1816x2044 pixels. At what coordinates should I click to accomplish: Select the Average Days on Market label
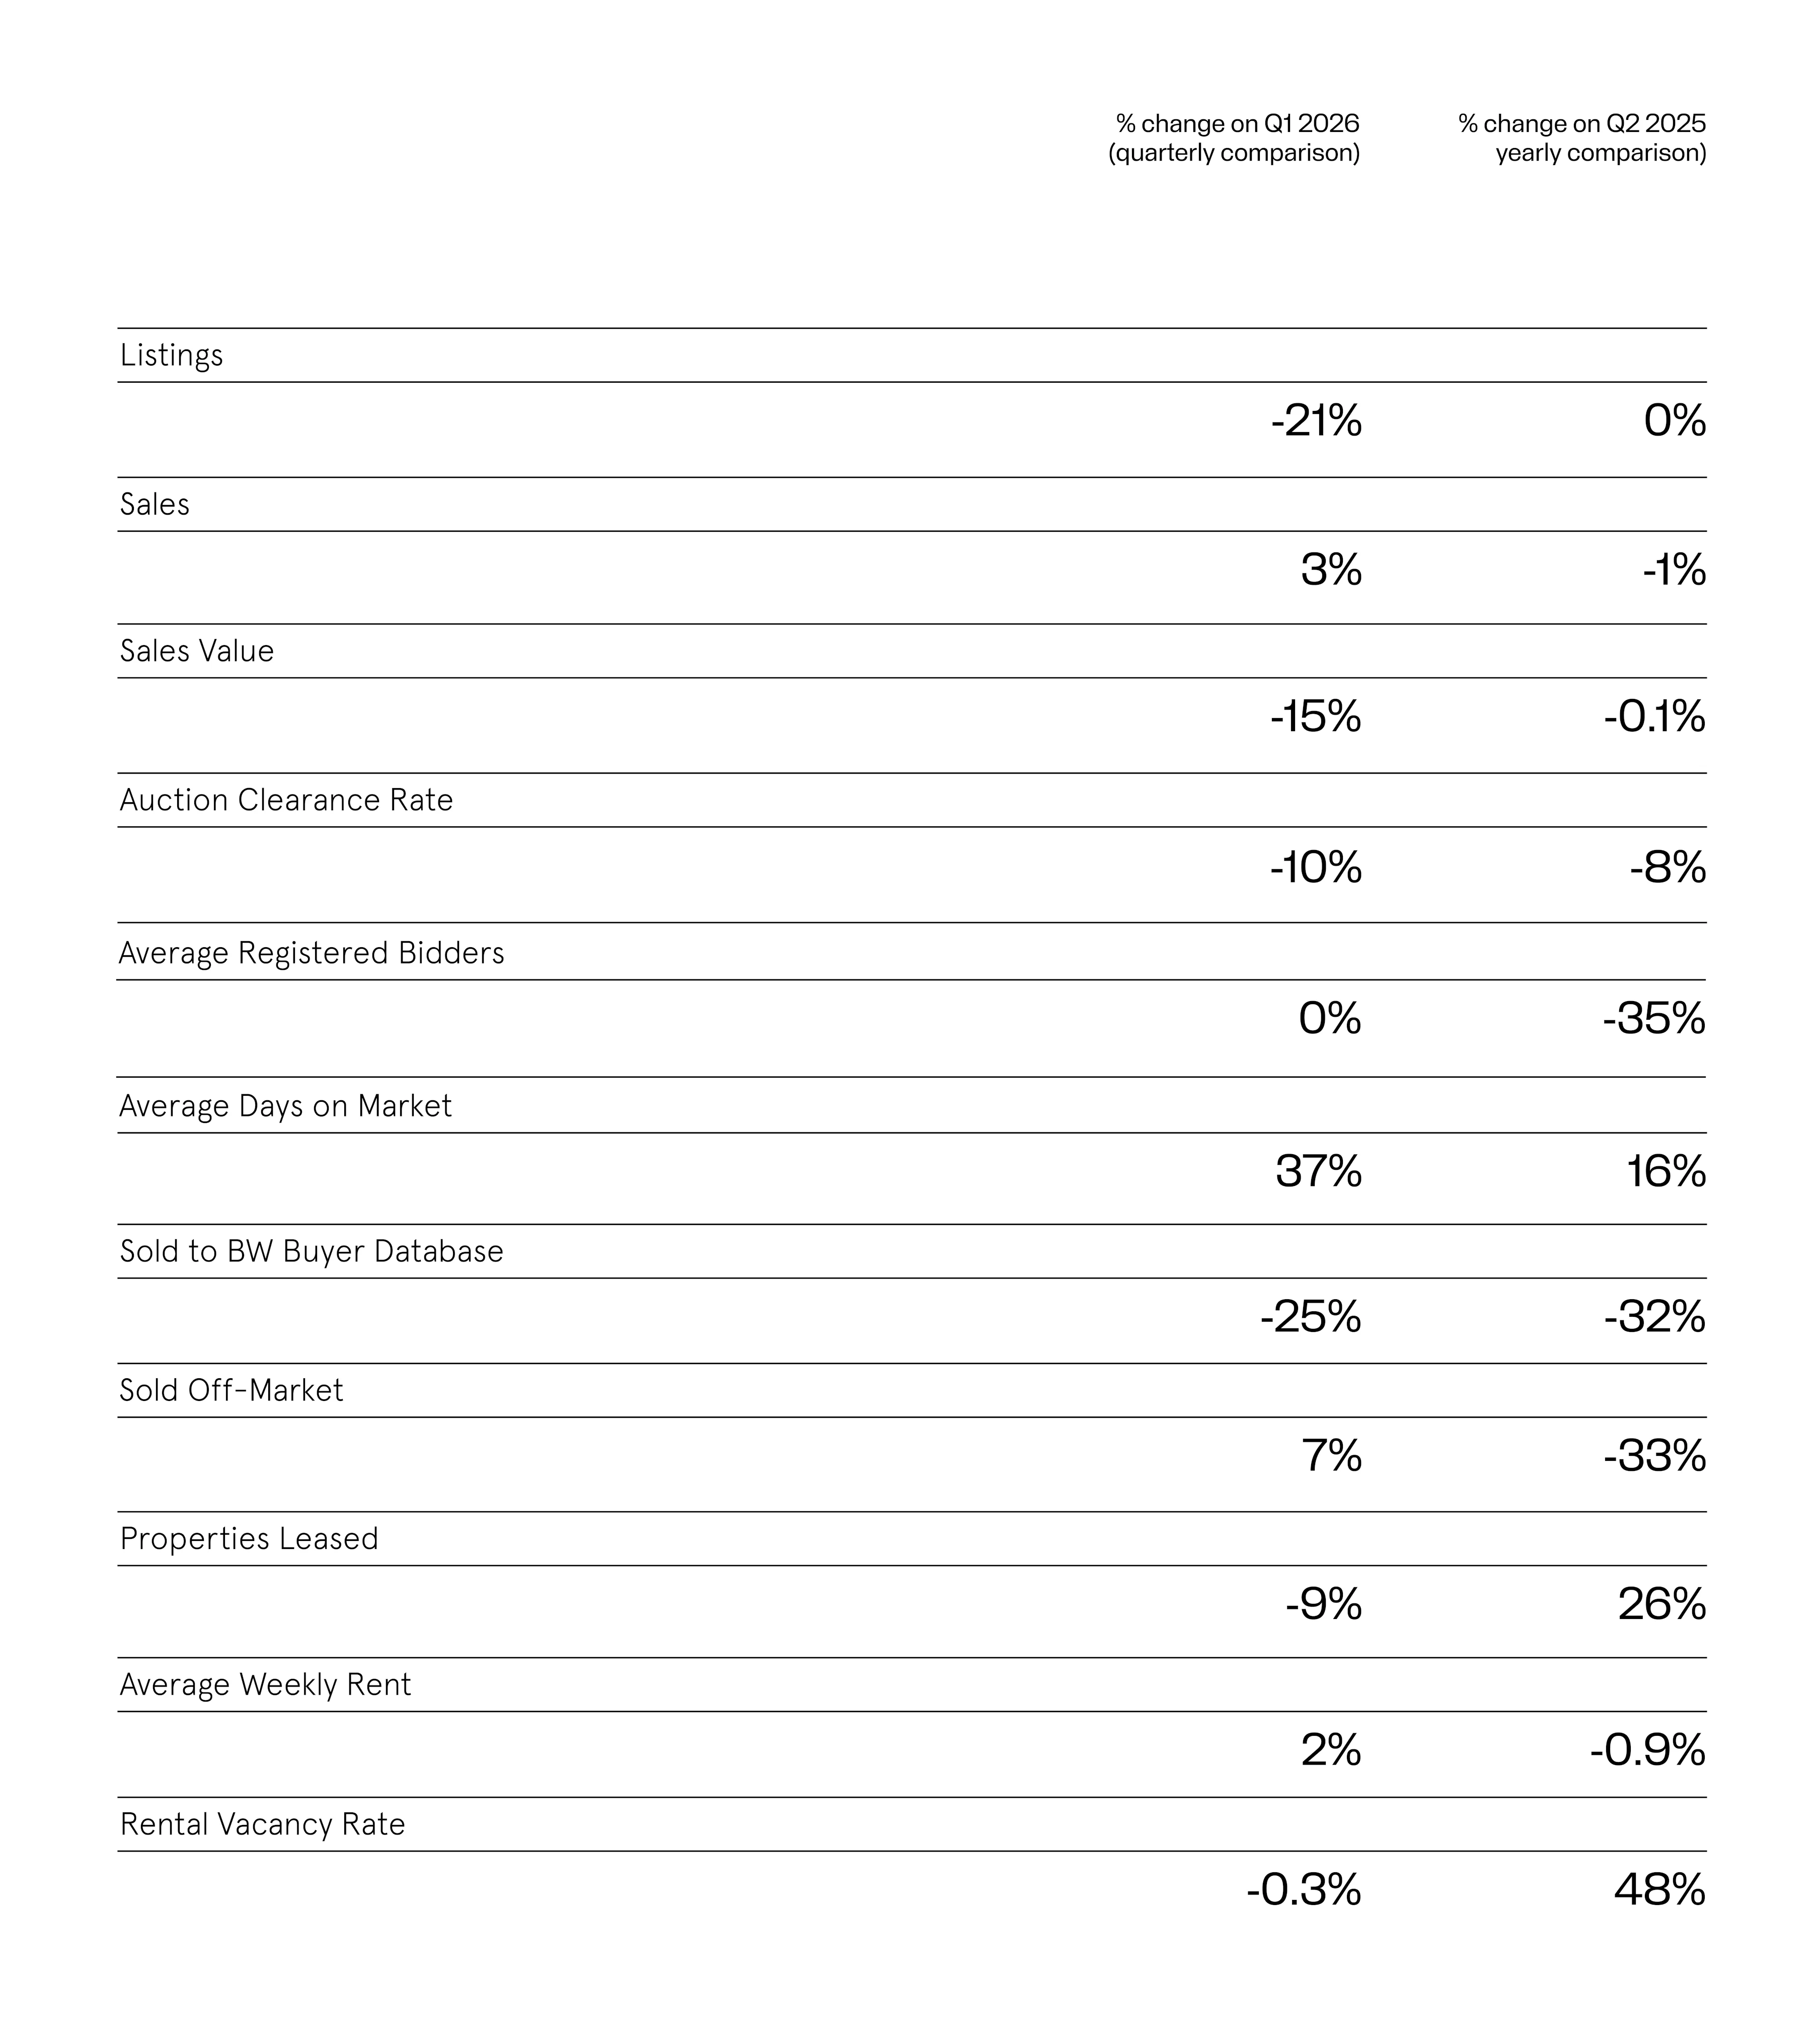(285, 1106)
